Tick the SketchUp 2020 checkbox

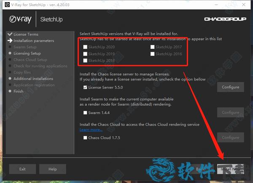(85, 47)
